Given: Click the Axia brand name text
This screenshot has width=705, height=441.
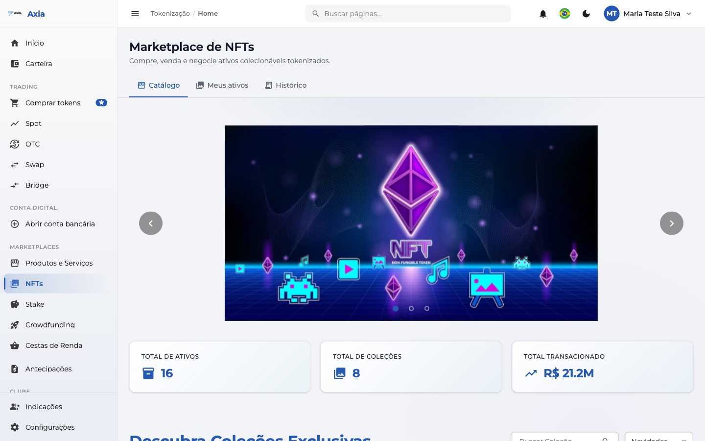Looking at the screenshot, I should pyautogui.click(x=36, y=14).
